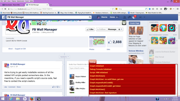180x101 pixels.
Task: Open the monkey game in Recommended Games
Action: point(154,40)
